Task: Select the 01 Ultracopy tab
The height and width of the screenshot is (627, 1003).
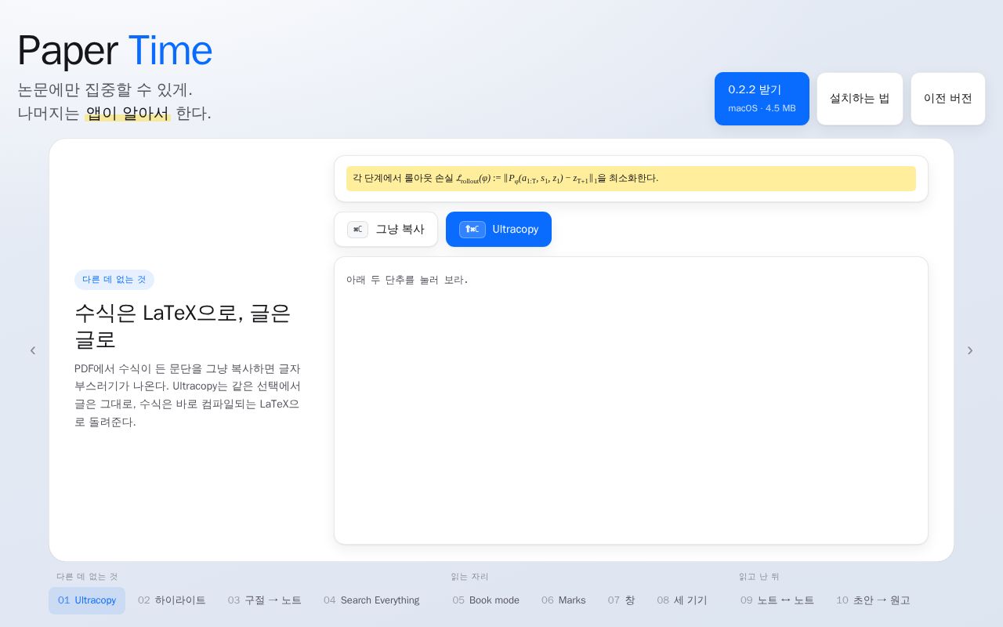Action: (87, 600)
